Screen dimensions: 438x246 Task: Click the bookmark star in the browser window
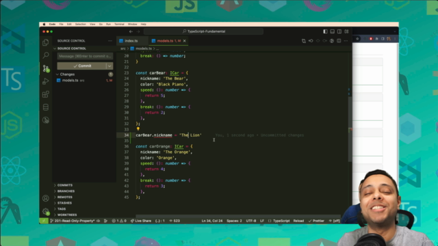(357, 39)
